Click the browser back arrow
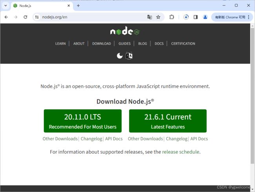The height and width of the screenshot is (192, 255). coord(6,17)
